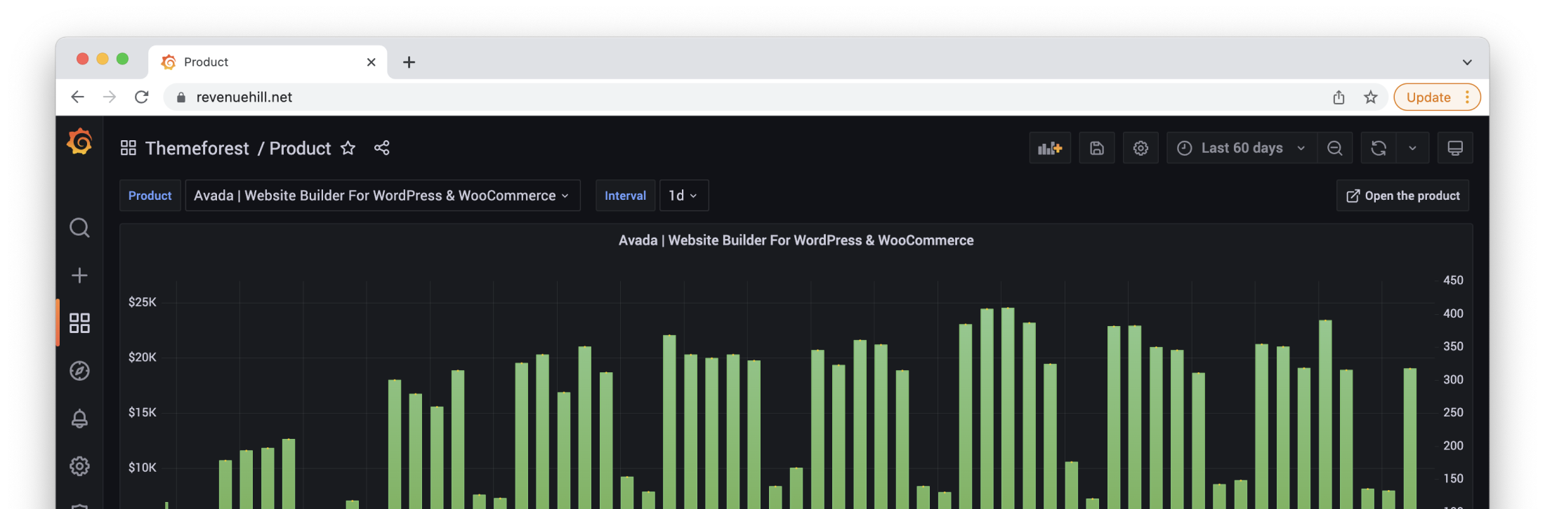Click the Themeforest breadcrumb folder

[197, 148]
